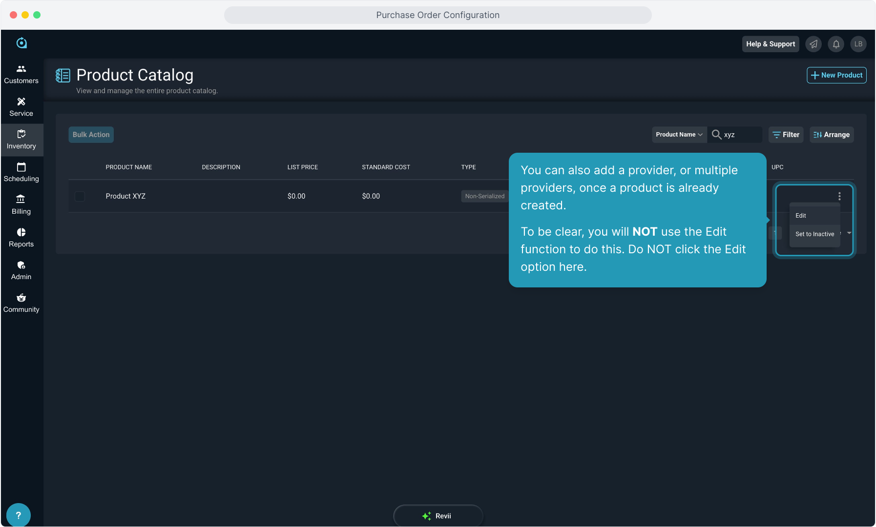Open the Revii assistant button
Image resolution: width=876 pixels, height=527 pixels.
pos(438,516)
